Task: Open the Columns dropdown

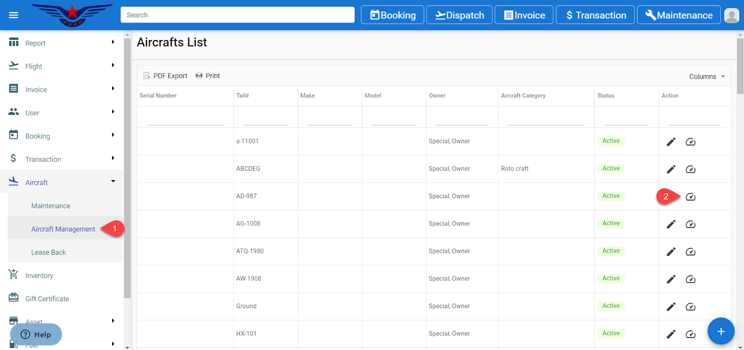Action: (707, 77)
